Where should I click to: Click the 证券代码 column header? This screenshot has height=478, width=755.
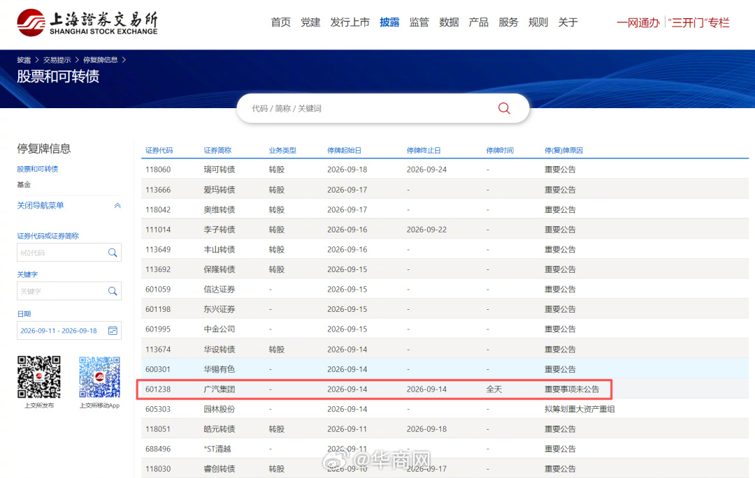(x=159, y=150)
